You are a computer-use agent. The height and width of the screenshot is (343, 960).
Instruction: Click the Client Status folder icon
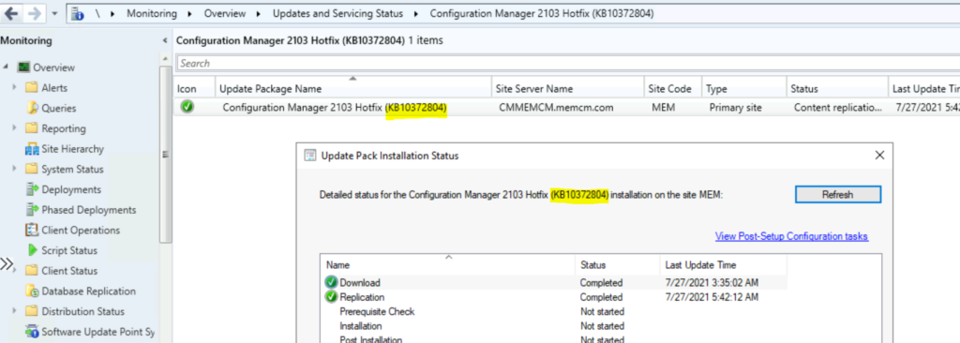31,271
